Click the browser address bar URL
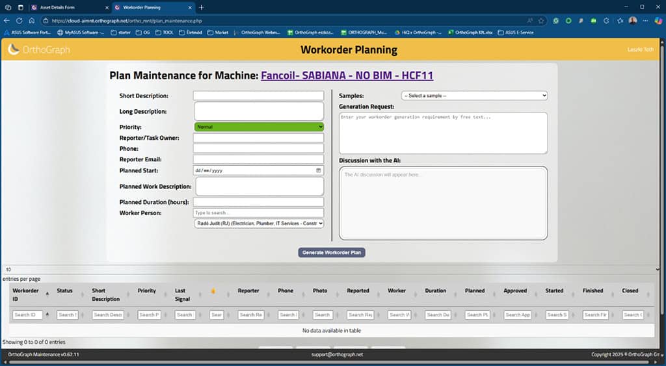Image resolution: width=666 pixels, height=366 pixels. (x=127, y=20)
